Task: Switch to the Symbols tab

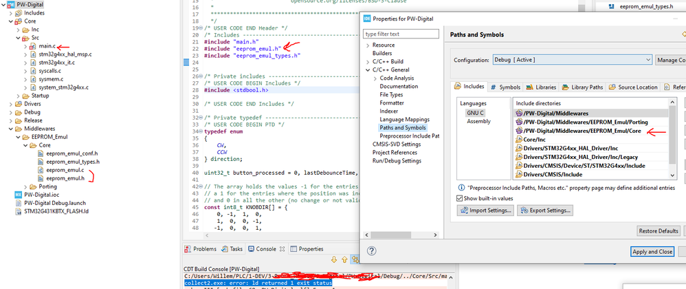Action: tap(506, 87)
